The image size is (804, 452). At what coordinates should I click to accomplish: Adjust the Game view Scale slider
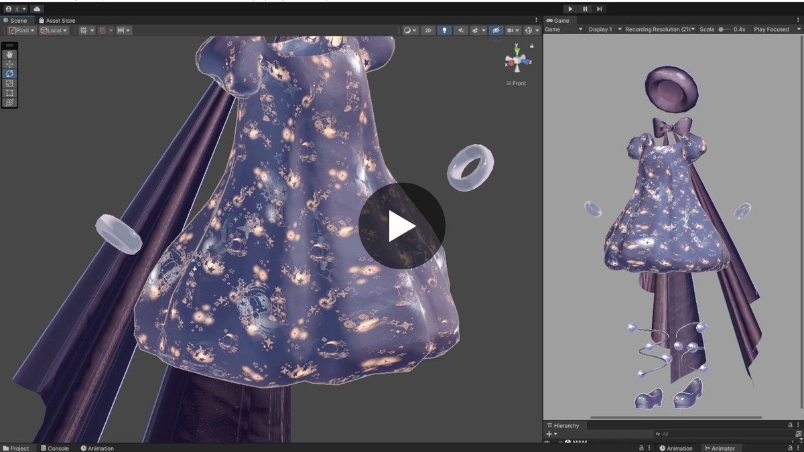(724, 29)
